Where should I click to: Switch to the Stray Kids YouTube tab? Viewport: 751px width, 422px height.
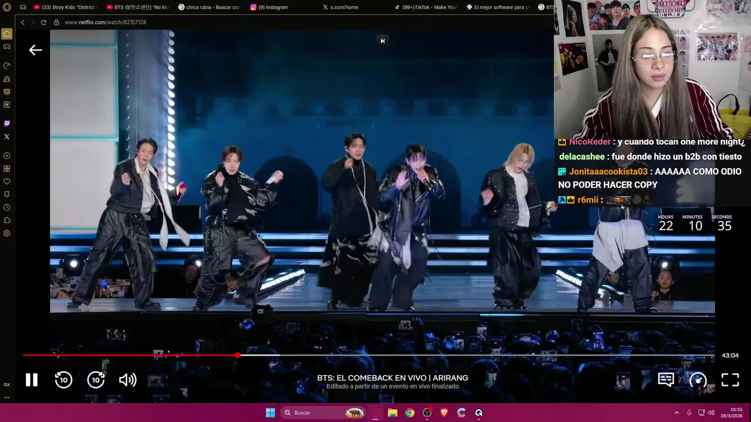pos(65,7)
